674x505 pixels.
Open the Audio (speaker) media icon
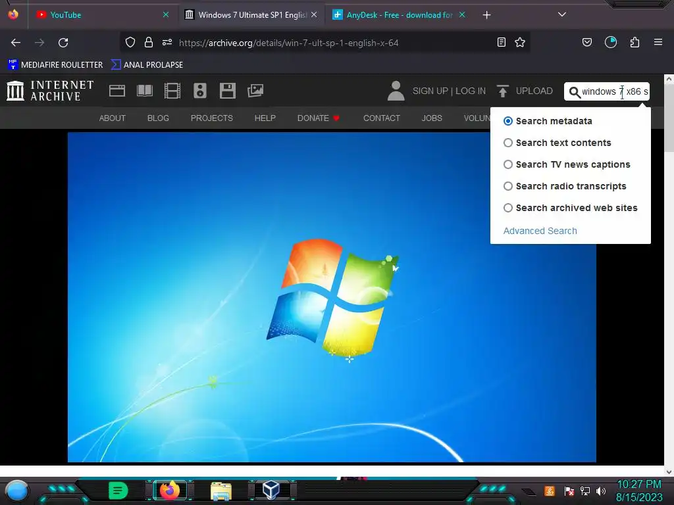(x=200, y=91)
